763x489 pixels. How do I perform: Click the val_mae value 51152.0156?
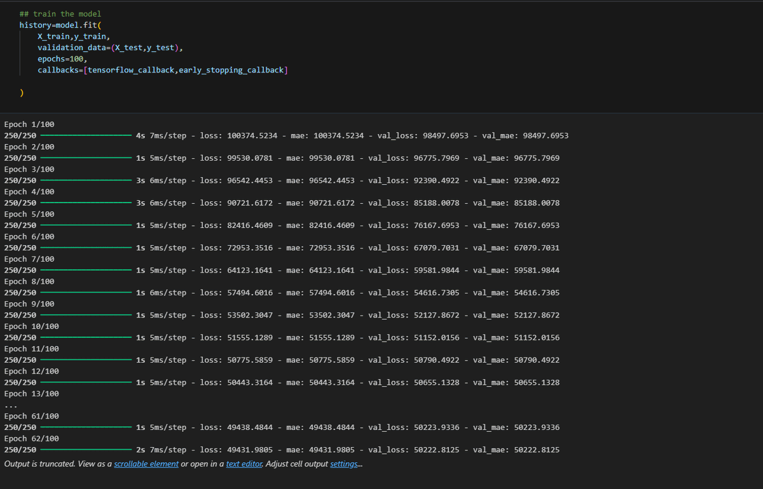point(537,338)
